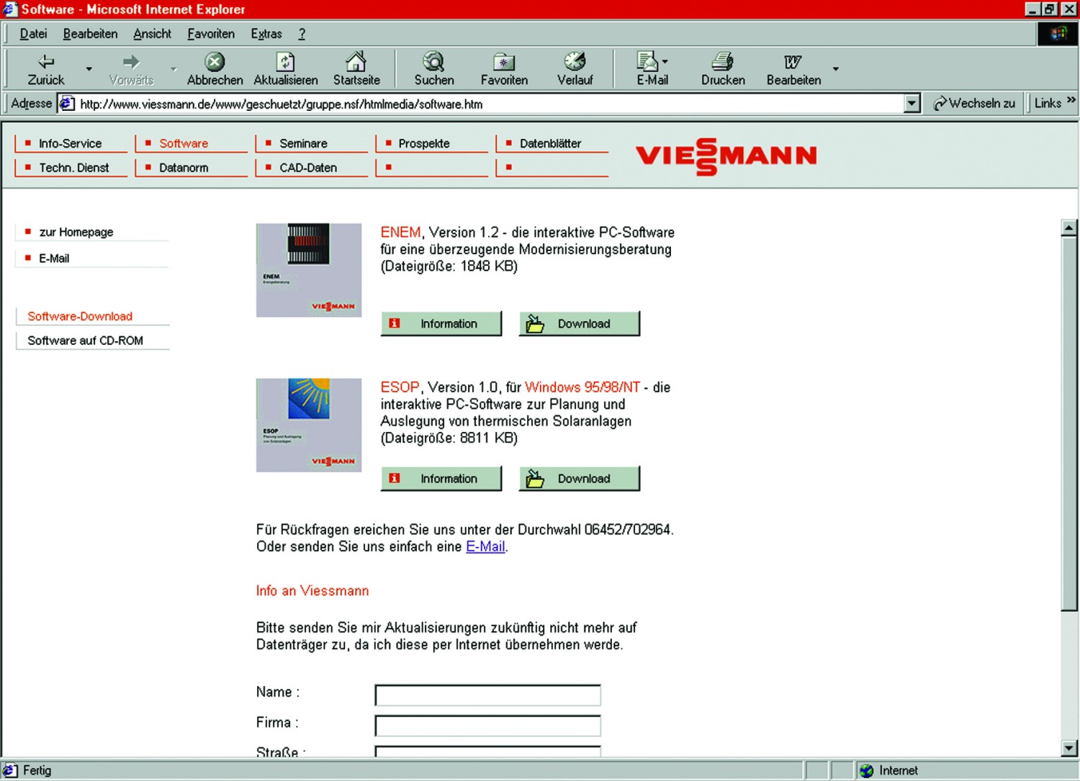This screenshot has width=1080, height=781.
Task: Open the Datei menu
Action: [33, 34]
